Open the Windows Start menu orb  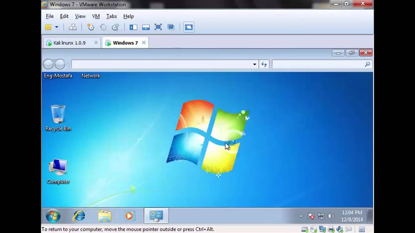[53, 216]
